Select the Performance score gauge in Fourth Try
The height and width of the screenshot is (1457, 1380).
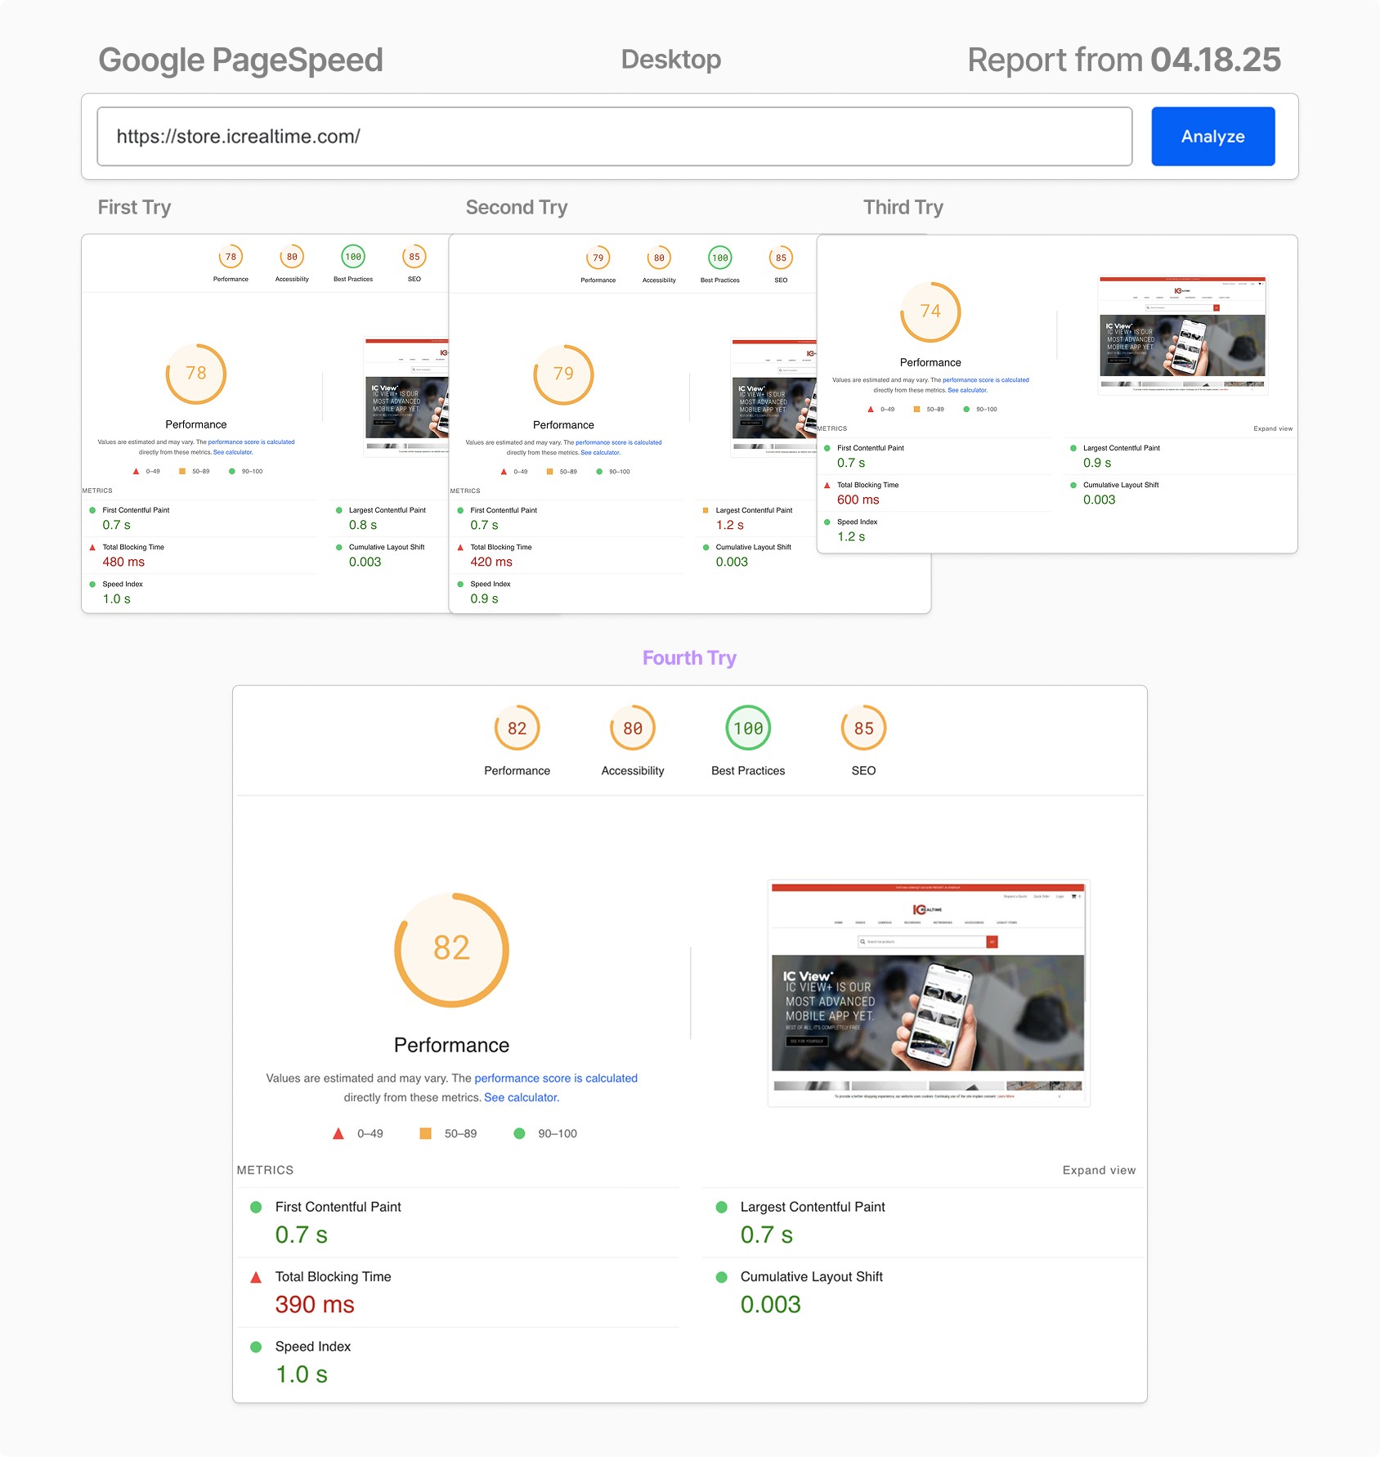[x=517, y=727]
